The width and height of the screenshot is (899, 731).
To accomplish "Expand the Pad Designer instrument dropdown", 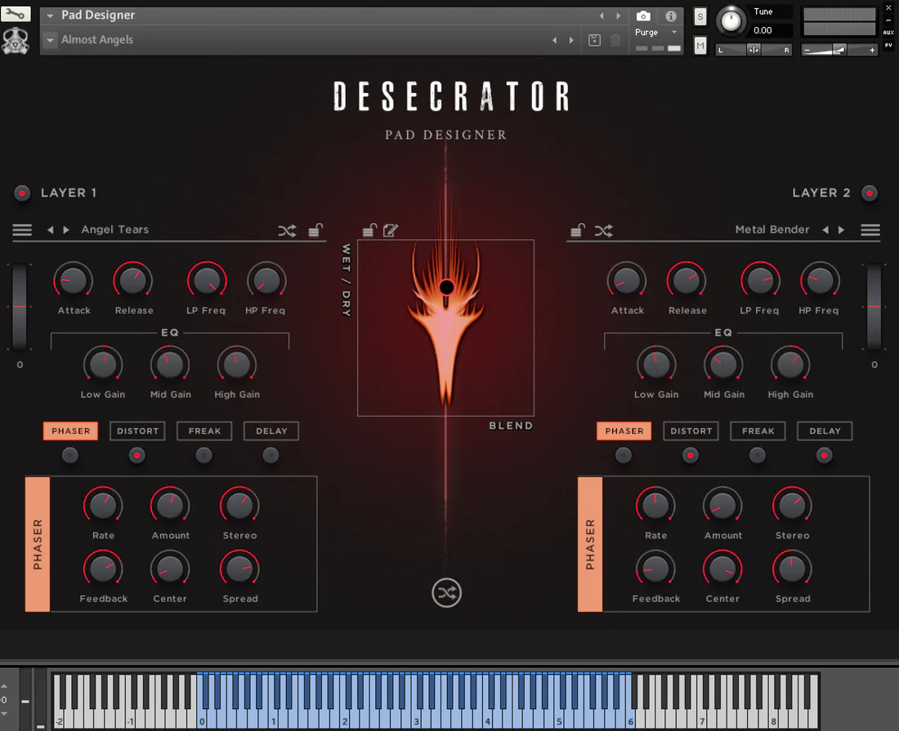I will coord(51,16).
